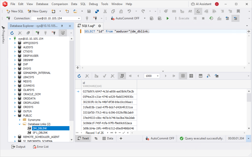Switch to the Data tab at the bottom

[x=108, y=138]
